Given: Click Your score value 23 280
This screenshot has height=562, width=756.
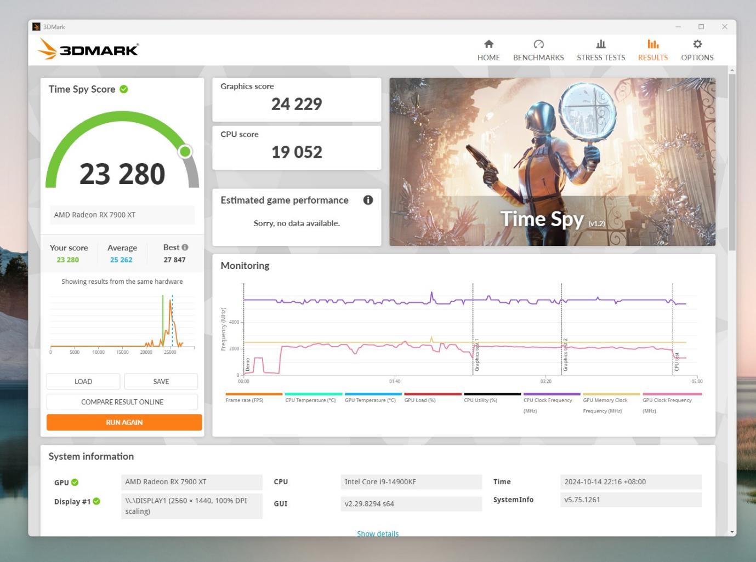Looking at the screenshot, I should pyautogui.click(x=68, y=260).
